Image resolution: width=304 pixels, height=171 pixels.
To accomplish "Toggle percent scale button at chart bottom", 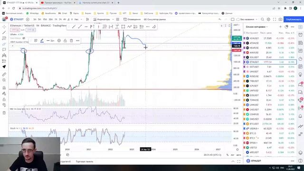I will point(227,155).
